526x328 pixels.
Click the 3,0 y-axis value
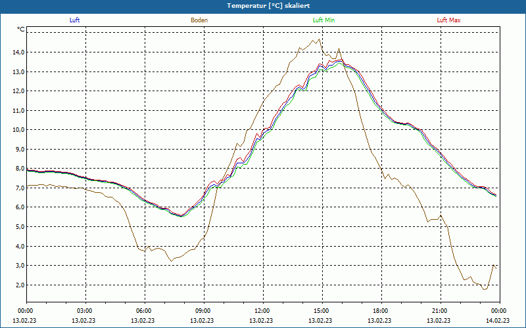tap(20, 266)
